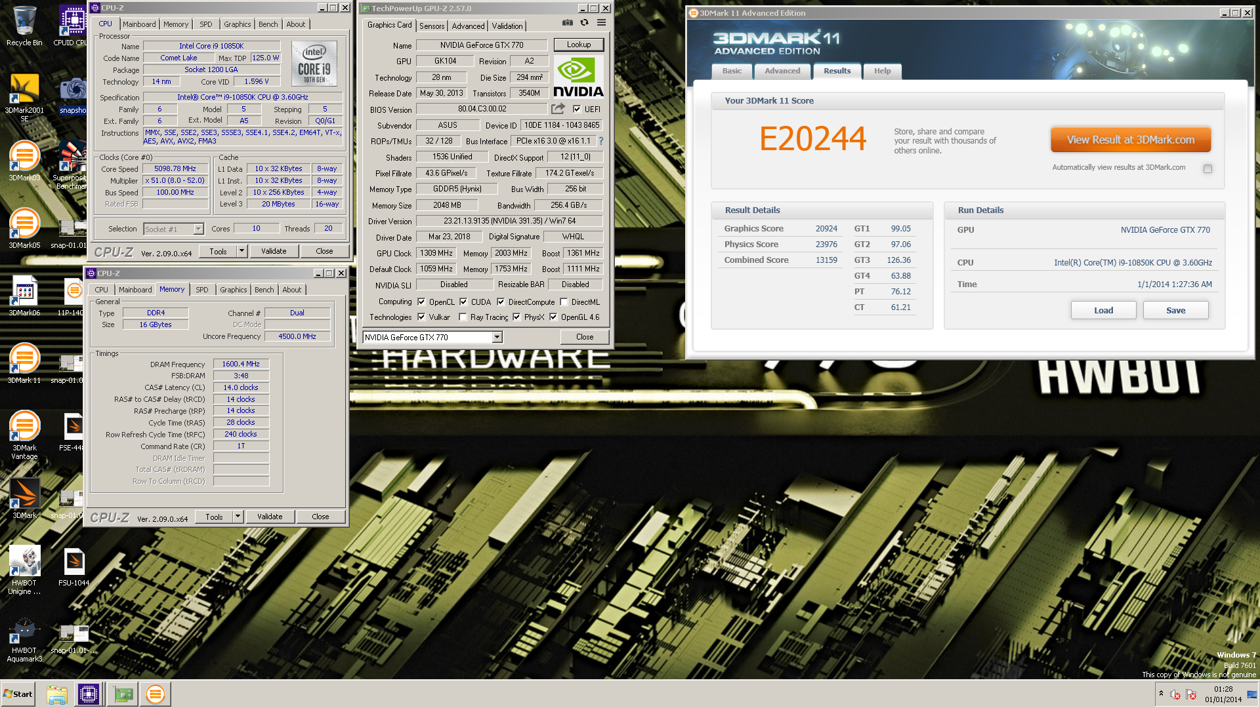Switch to the Basic tab in 3DMark 11

(732, 71)
